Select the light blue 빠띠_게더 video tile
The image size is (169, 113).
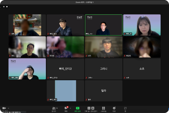(x=66, y=91)
